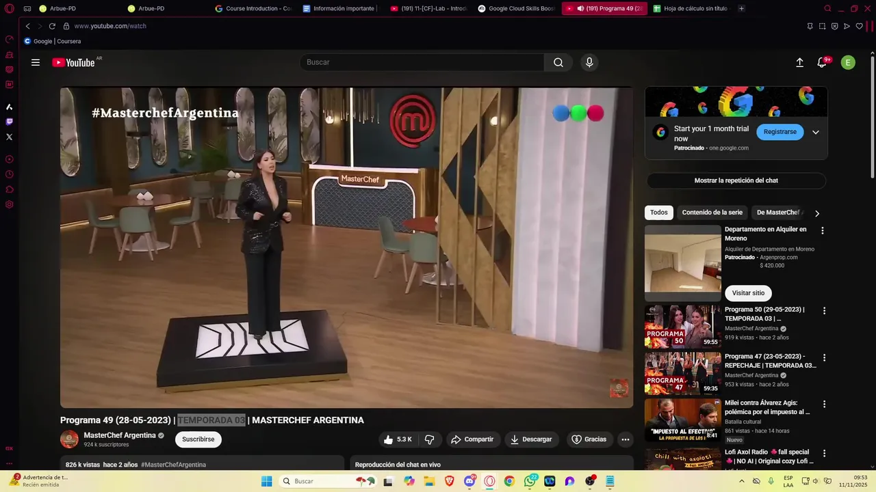Open more actions ellipsis below video

(x=626, y=439)
